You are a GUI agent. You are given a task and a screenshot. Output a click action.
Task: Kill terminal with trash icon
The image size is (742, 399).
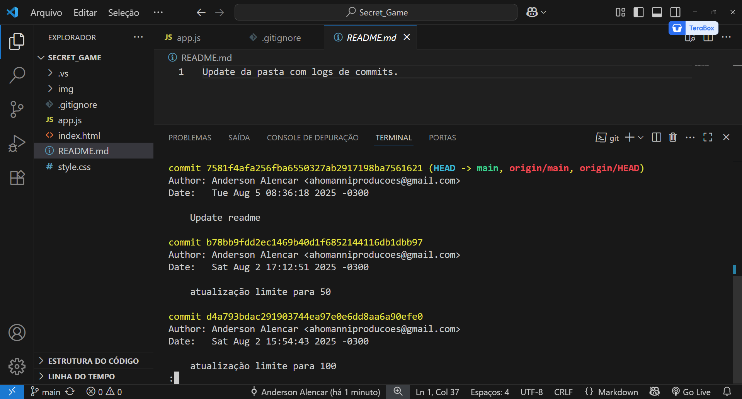pos(673,137)
